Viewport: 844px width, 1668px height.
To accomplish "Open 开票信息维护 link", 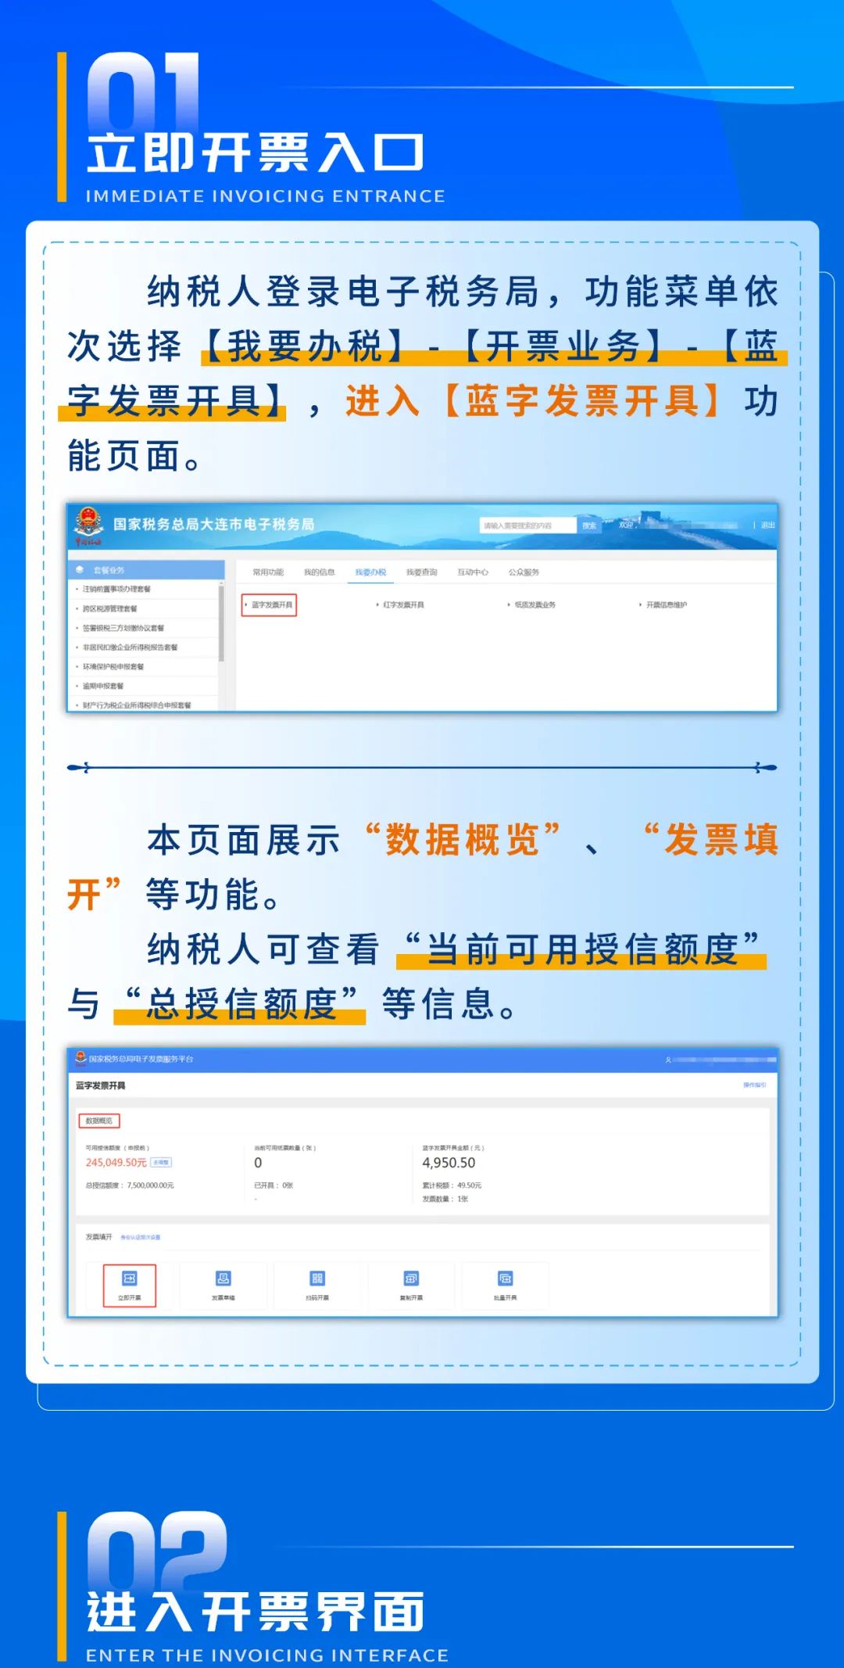I will click(x=667, y=604).
